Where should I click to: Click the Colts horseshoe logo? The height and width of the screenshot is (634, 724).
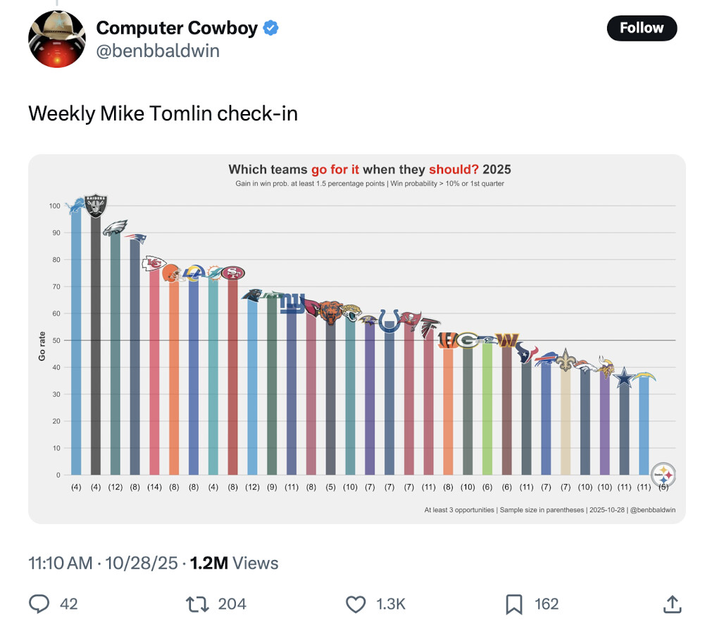(389, 321)
